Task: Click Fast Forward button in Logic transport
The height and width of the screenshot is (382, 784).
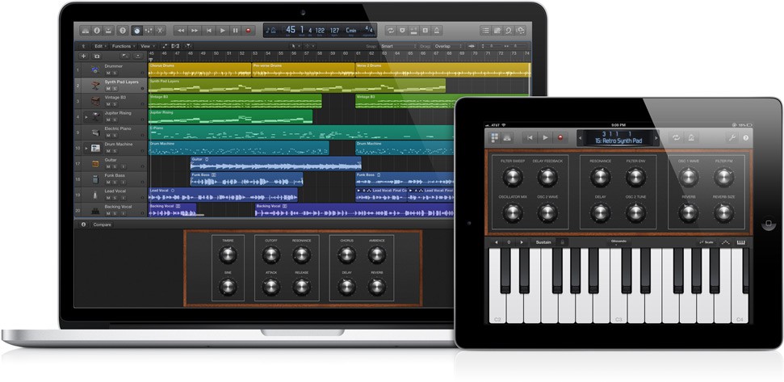Action: point(195,31)
